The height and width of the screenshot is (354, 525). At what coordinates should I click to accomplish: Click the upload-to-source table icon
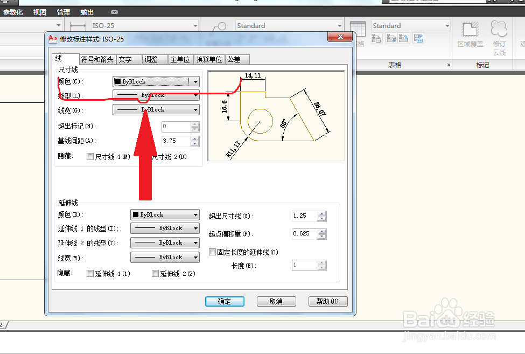click(403, 38)
